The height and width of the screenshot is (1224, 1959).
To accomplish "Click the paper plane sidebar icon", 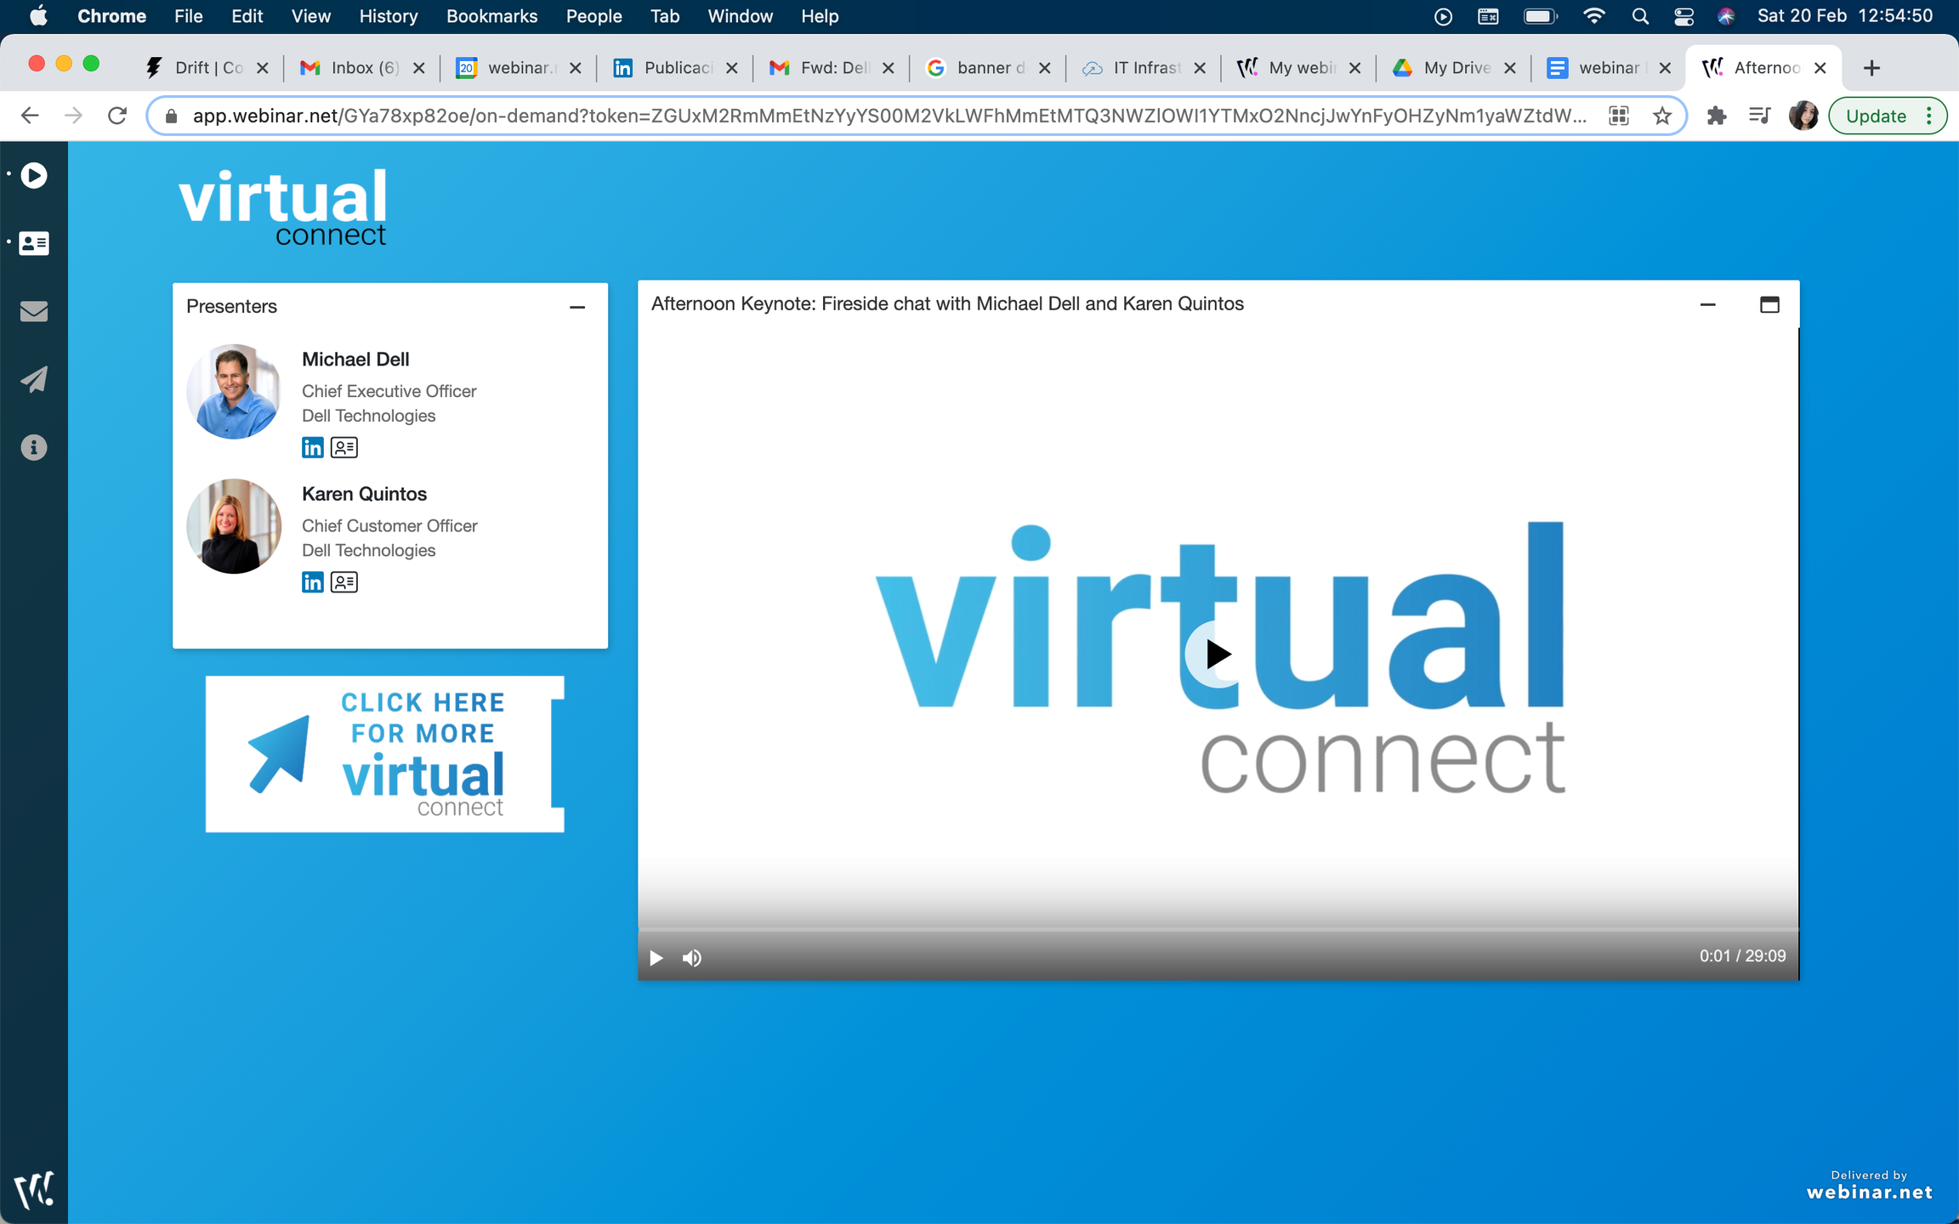I will (34, 379).
